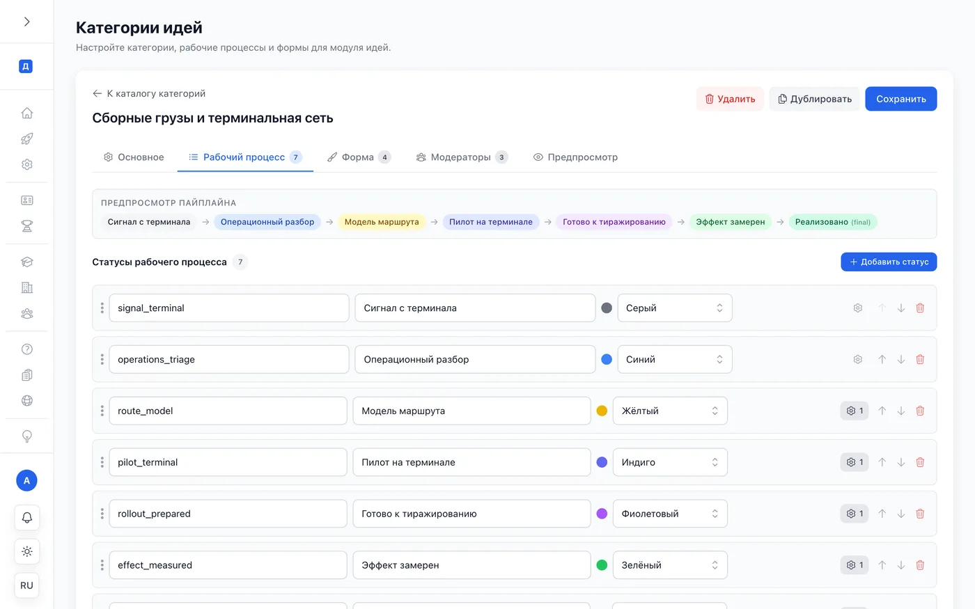The image size is (975, 609).
Task: Move route_model status down
Action: point(901,411)
